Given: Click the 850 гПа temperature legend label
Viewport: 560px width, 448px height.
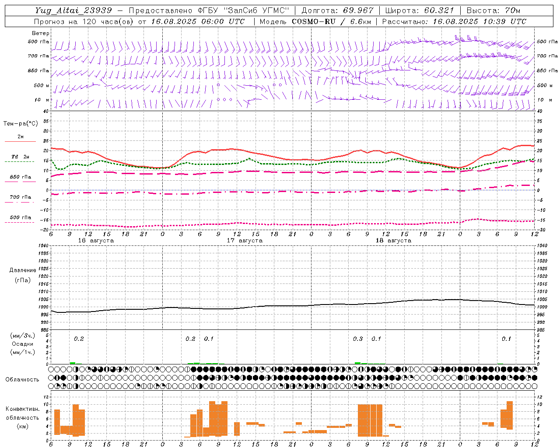Looking at the screenshot, I should coord(21,177).
